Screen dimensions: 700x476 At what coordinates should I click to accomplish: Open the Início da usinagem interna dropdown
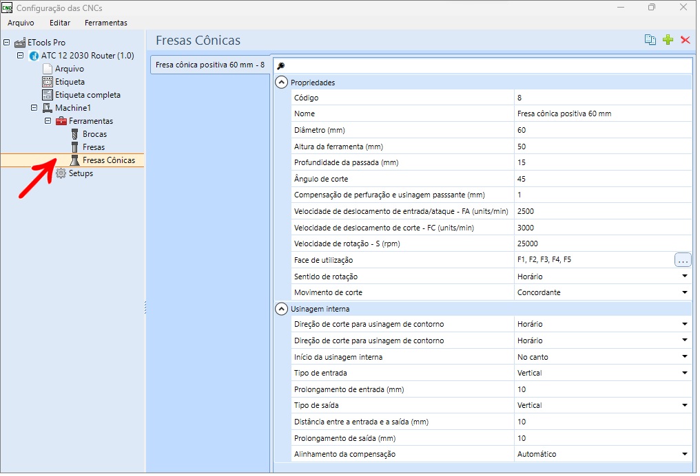tap(684, 356)
